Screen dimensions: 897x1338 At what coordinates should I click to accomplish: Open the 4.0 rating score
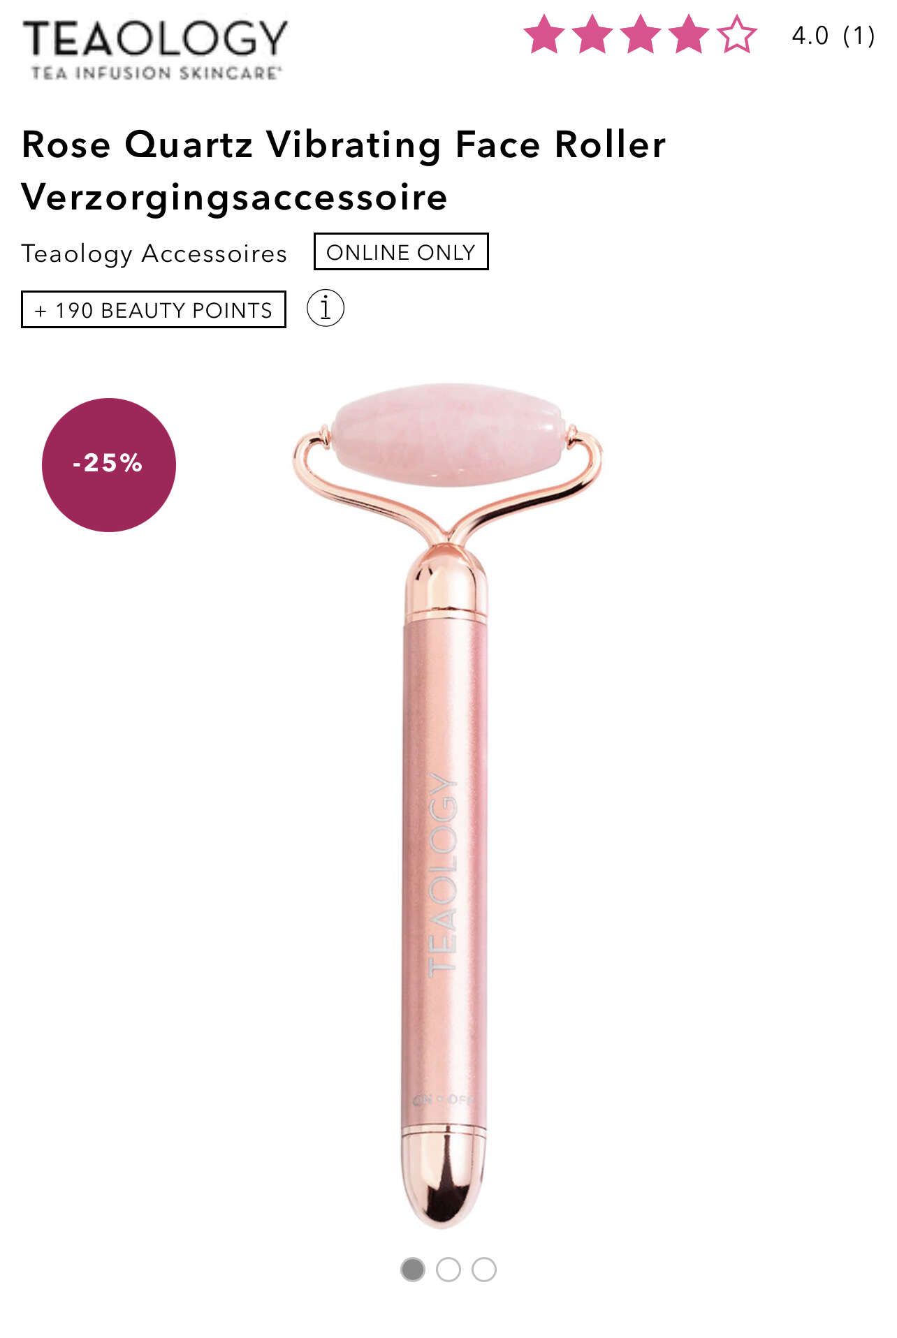[810, 36]
